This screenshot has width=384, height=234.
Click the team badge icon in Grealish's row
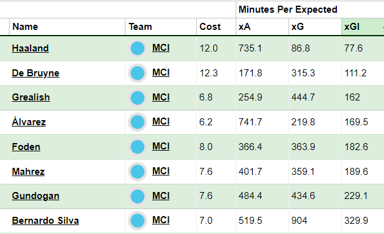138,97
